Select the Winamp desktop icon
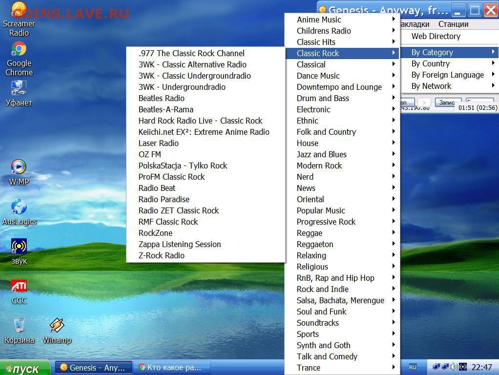499x375 pixels. coord(57,331)
